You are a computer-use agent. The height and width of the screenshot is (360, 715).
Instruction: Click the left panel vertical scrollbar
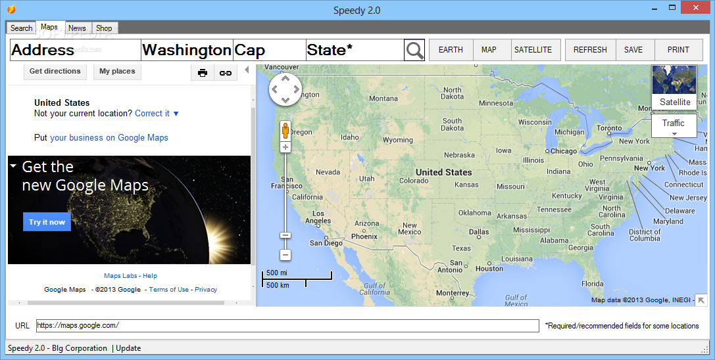click(x=253, y=187)
